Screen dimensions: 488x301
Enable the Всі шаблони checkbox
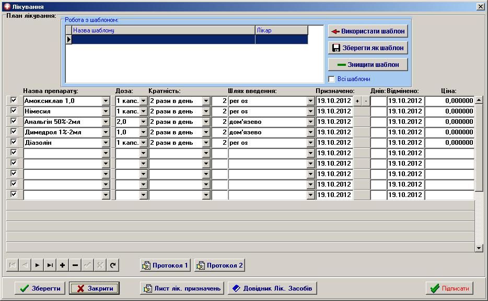coord(332,79)
